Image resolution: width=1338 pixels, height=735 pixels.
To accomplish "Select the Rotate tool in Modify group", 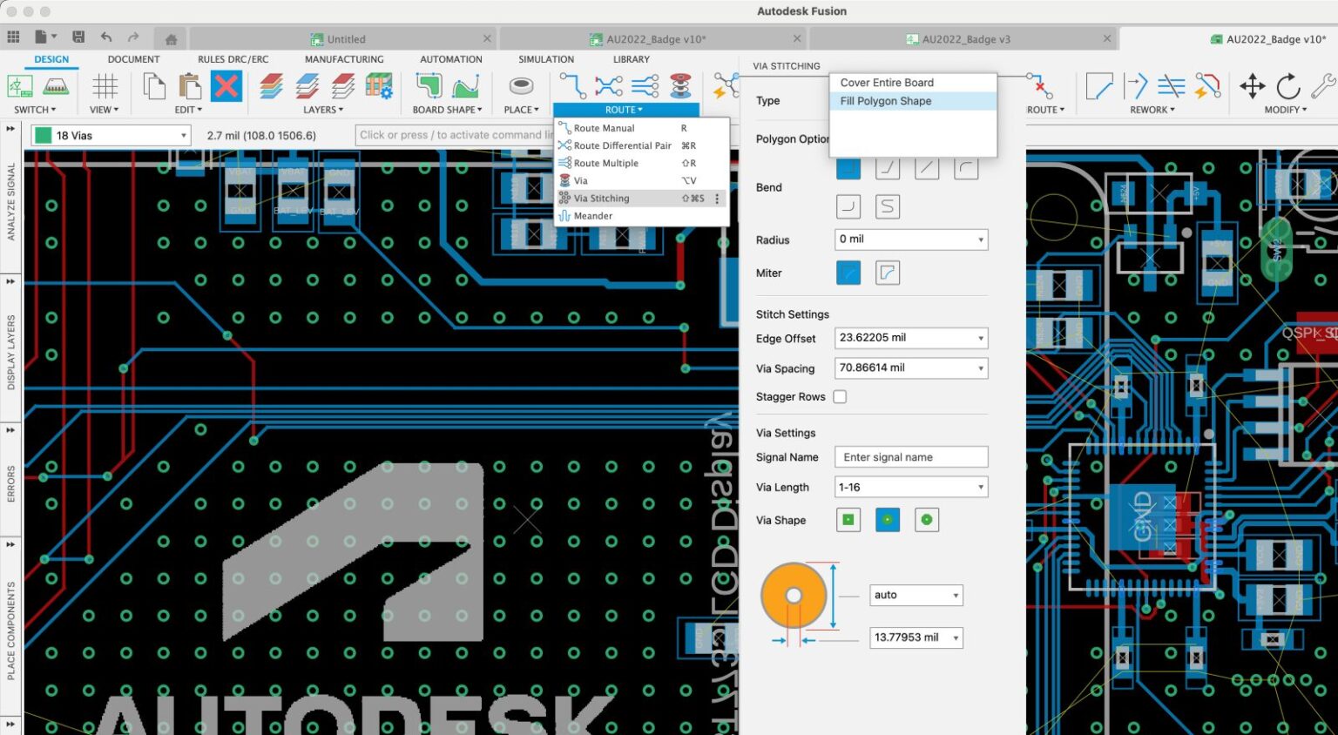I will tap(1287, 86).
